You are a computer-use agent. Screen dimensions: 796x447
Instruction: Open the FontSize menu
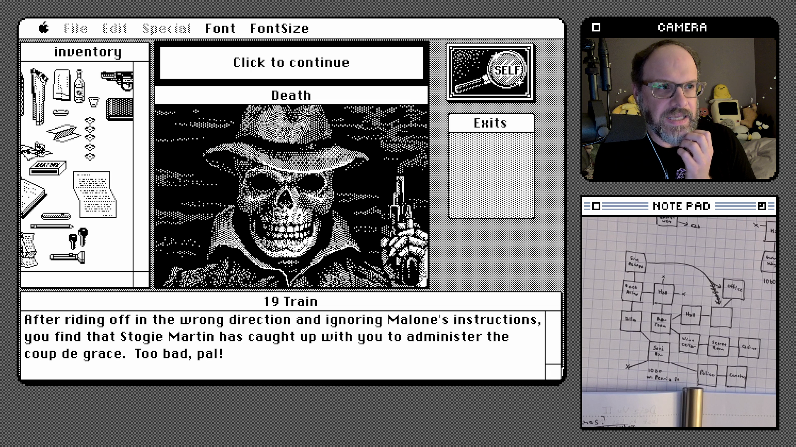279,28
